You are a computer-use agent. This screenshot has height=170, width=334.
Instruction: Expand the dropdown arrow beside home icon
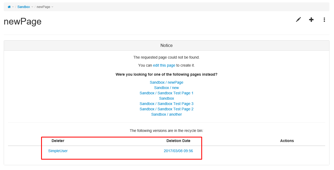click(x=13, y=7)
